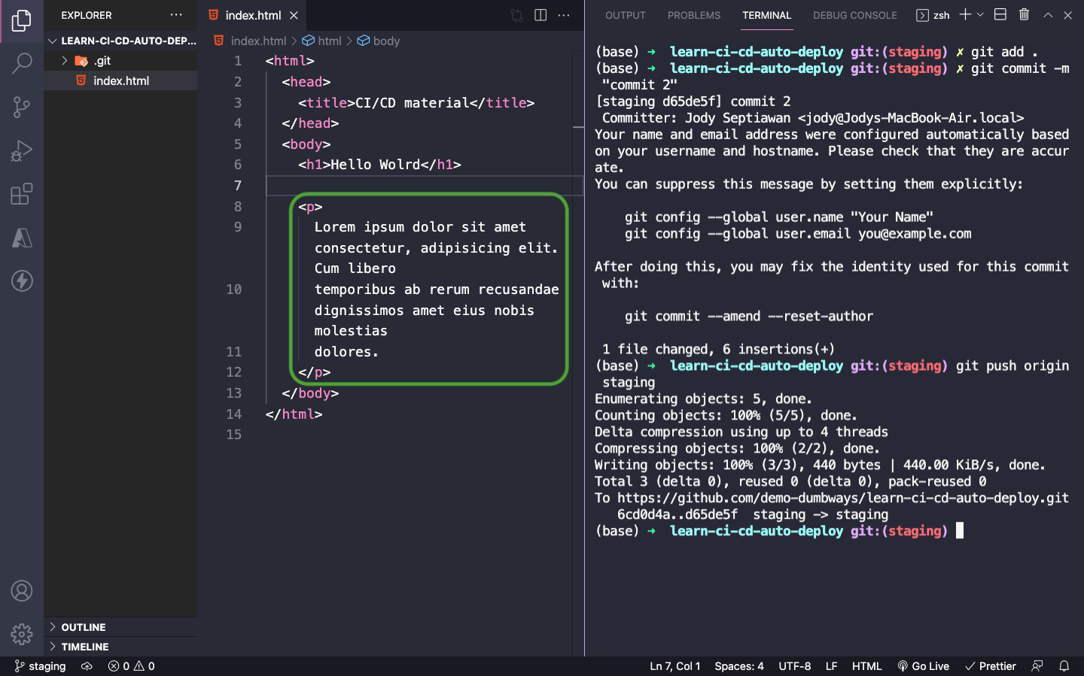Click the Azure icon in activity bar

[x=22, y=238]
